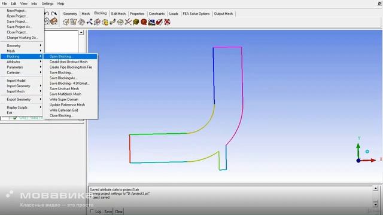The height and width of the screenshot is (215, 383).
Task: Click the blue and white toolbar icon
Action: click(151, 22)
